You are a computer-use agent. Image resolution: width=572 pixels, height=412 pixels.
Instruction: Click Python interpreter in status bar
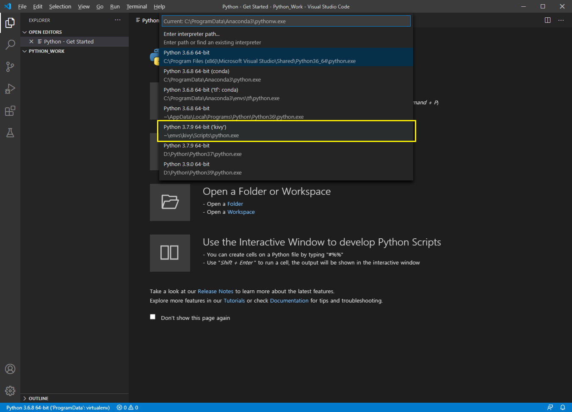[58, 407]
